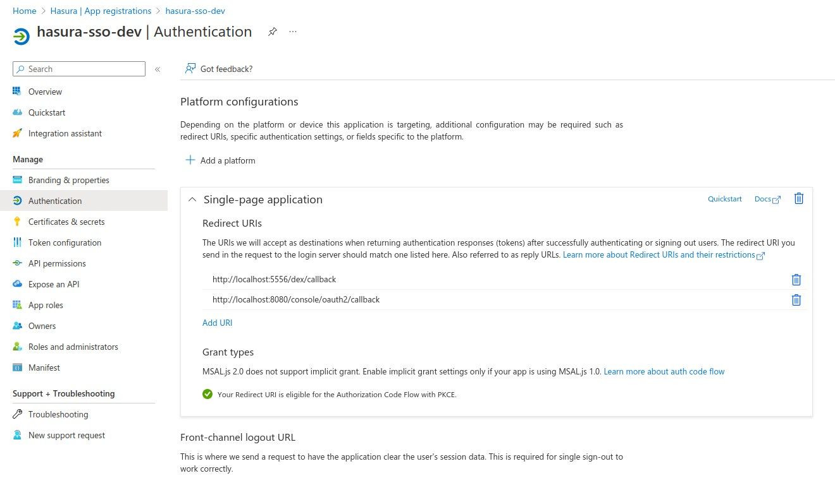Open the Manifest editor
This screenshot has height=478, width=835.
click(44, 367)
